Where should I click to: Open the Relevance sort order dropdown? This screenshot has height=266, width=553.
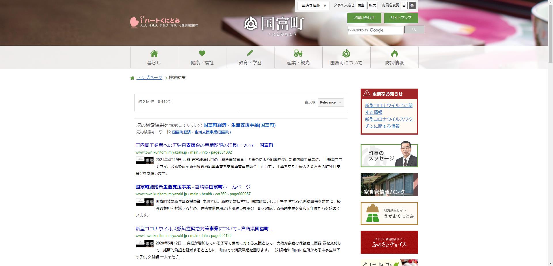click(331, 102)
